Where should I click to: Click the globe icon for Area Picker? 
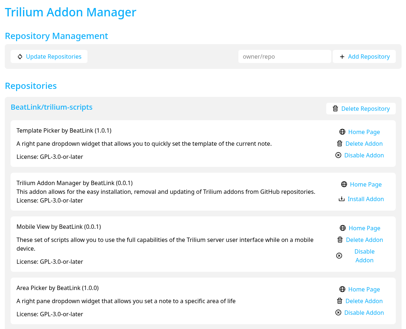(342, 289)
